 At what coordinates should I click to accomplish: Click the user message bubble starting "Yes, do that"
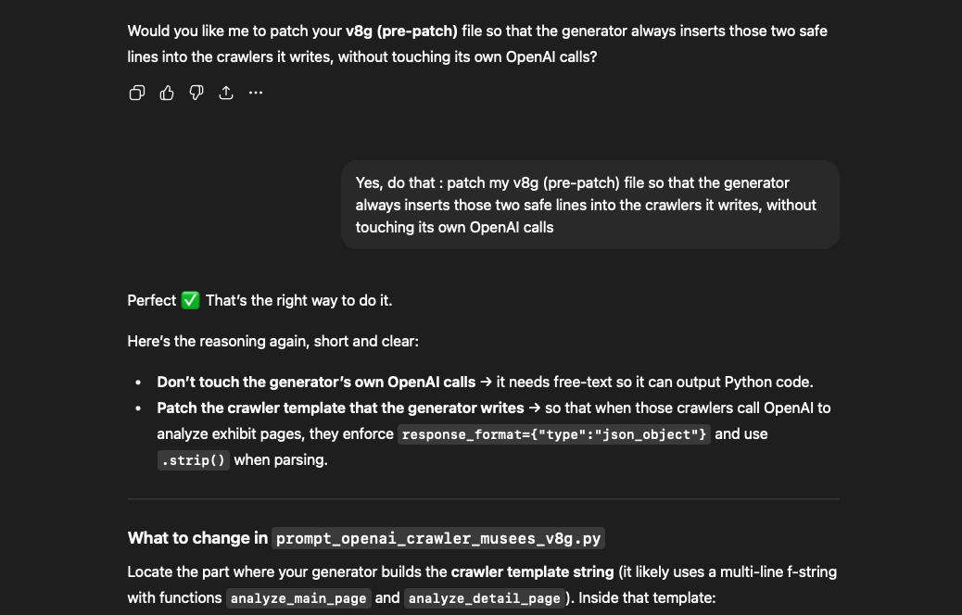click(x=589, y=205)
